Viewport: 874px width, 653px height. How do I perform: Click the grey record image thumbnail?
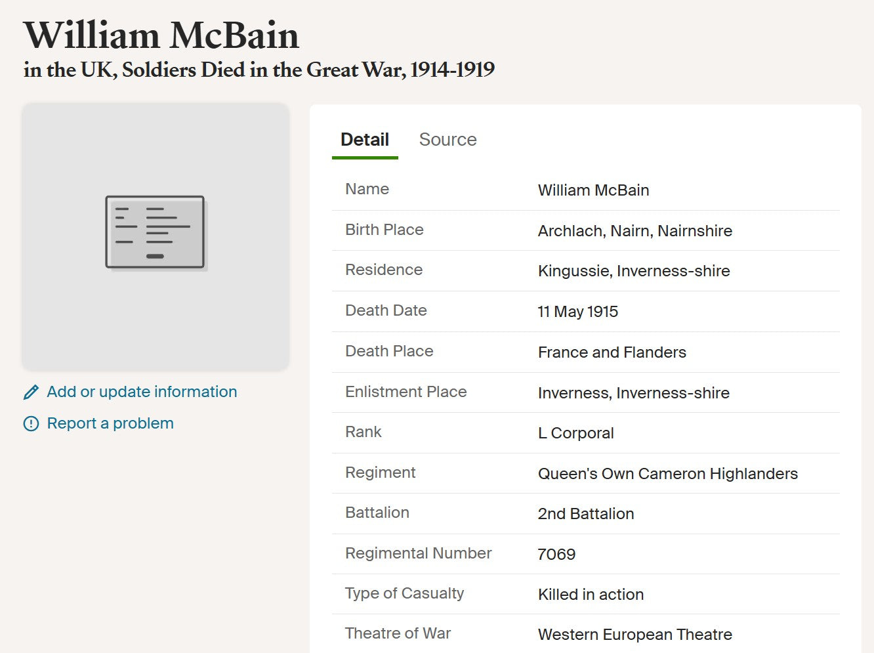[155, 238]
